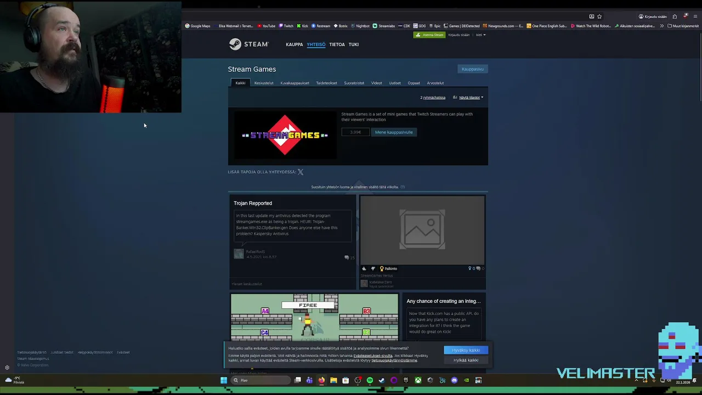Expand the kieli language dropdown
Image resolution: width=702 pixels, height=395 pixels.
click(480, 35)
